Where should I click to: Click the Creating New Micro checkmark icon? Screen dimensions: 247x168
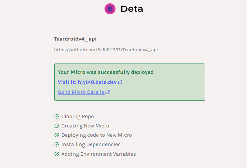coord(57,126)
